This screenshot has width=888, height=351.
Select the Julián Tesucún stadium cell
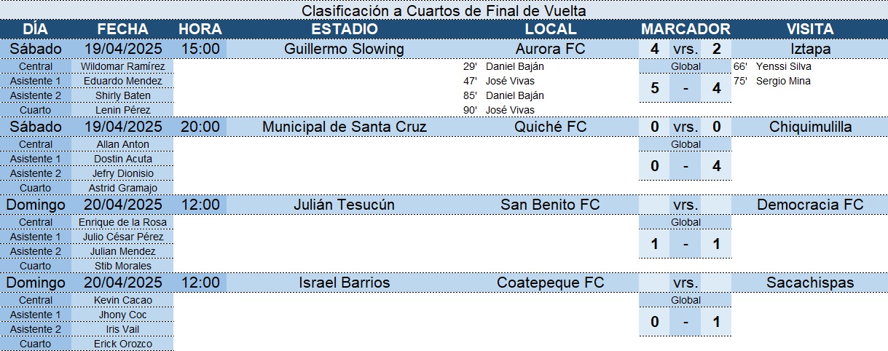pos(345,205)
